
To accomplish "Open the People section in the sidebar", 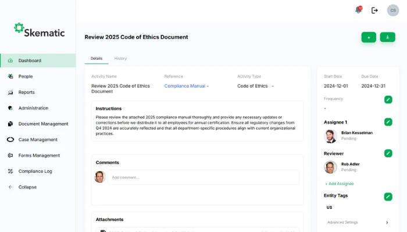I will point(26,77).
